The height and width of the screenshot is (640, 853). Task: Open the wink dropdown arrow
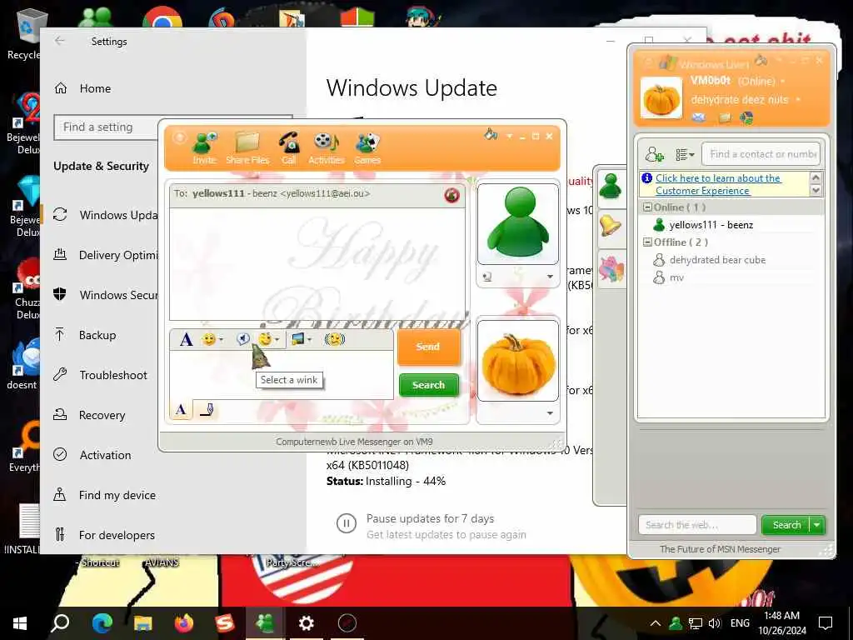pos(277,340)
